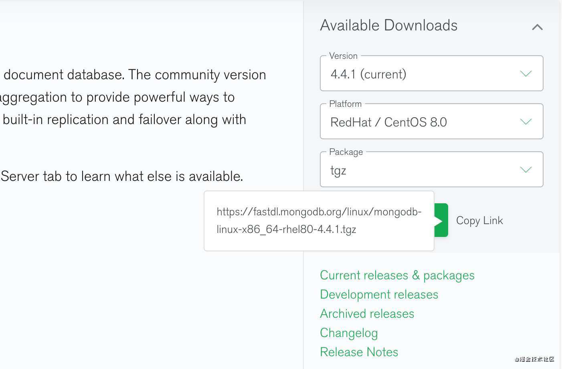The image size is (562, 369).
Task: Collapse the Available Downloads section chevron
Action: 537,27
